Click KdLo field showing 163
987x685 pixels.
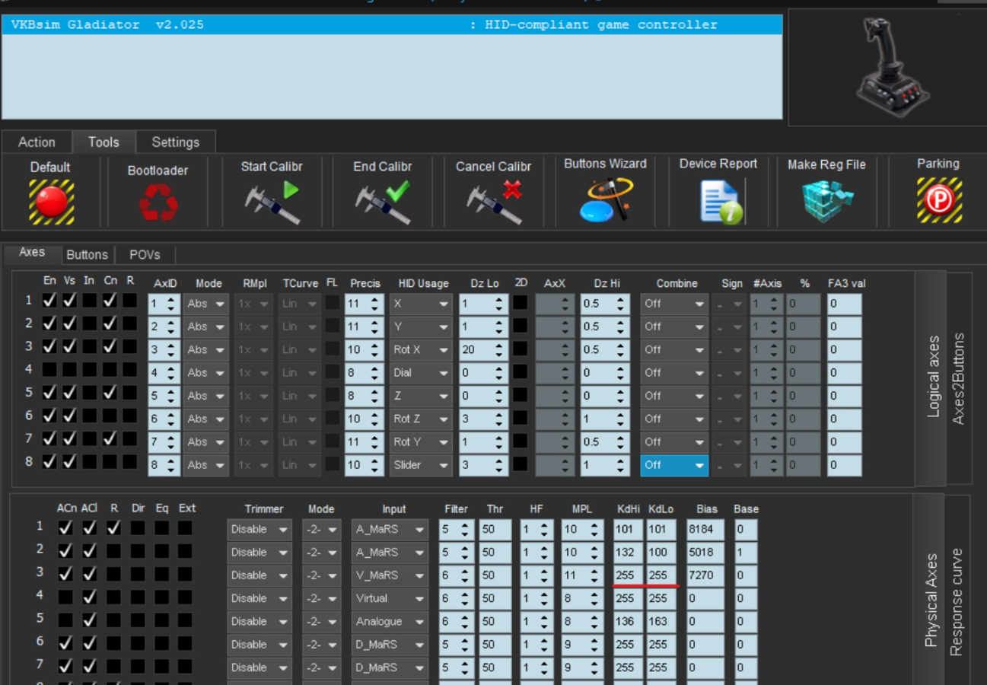(x=661, y=622)
